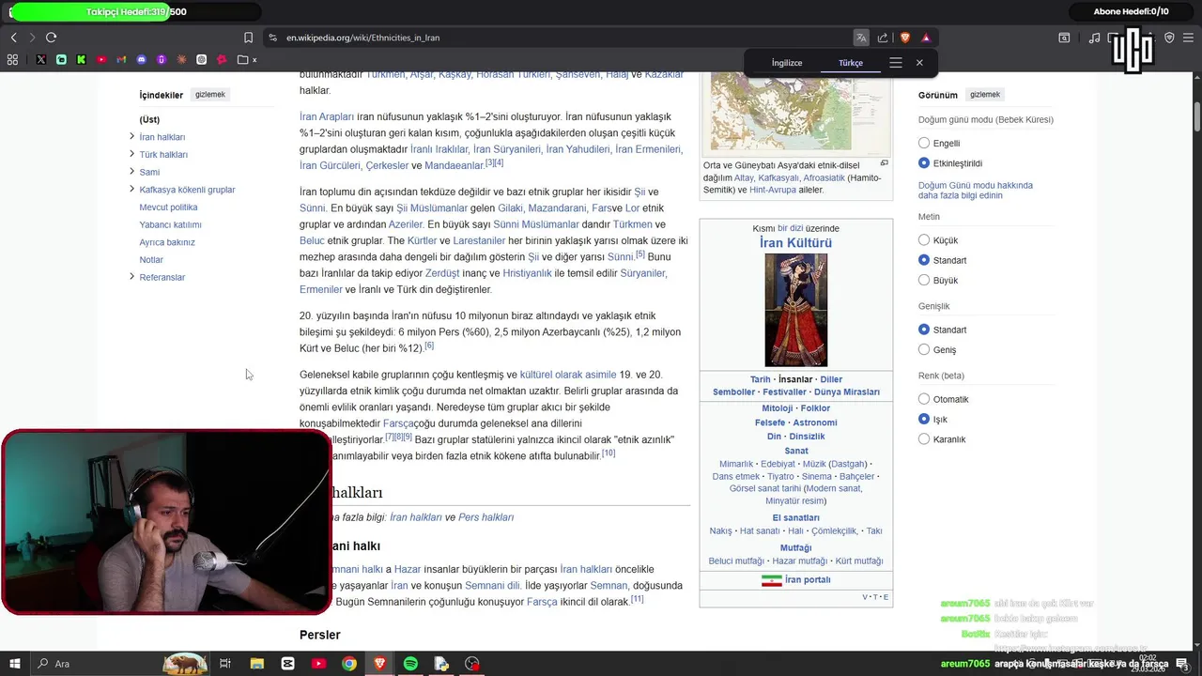Click the share page icon

(883, 38)
